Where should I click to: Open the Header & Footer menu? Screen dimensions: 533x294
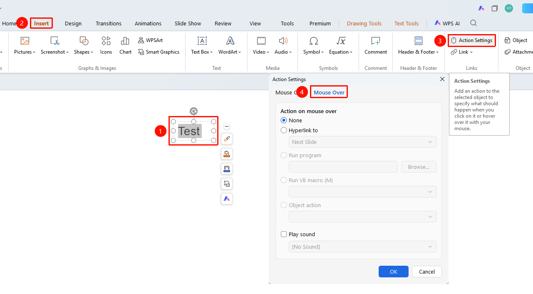(x=419, y=46)
